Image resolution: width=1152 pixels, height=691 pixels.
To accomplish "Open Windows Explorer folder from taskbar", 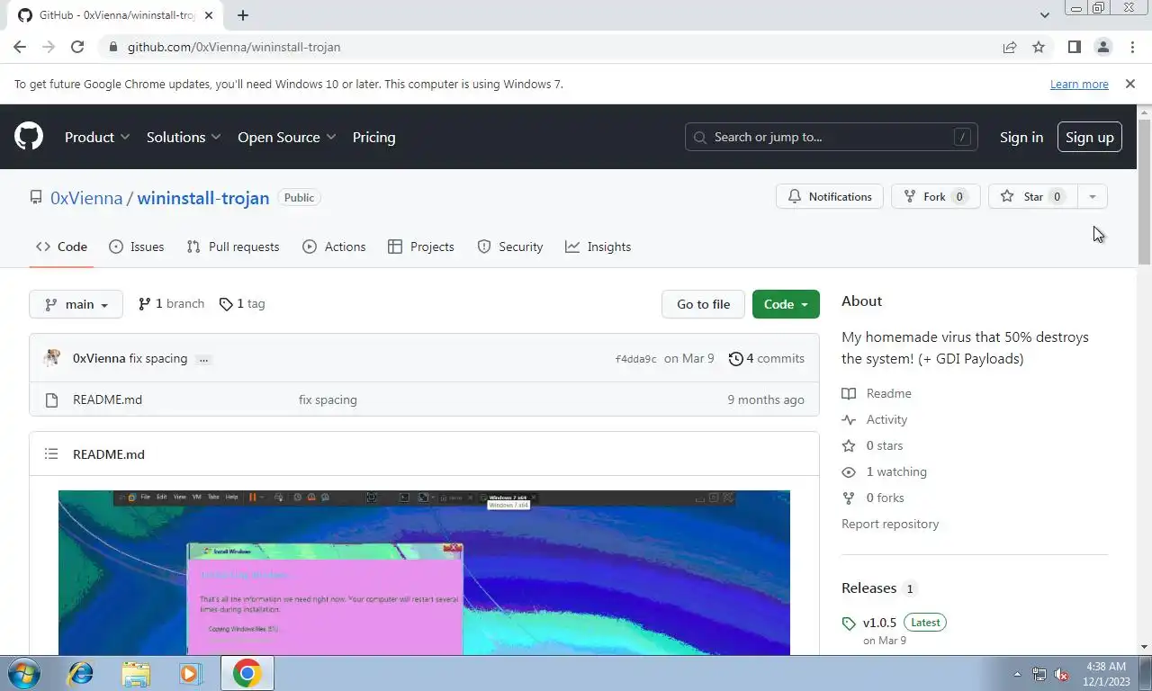I will click(x=136, y=673).
